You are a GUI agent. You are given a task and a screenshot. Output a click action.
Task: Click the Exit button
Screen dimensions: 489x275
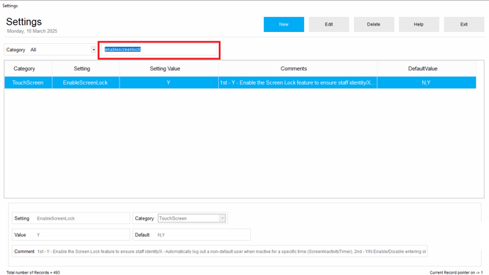pyautogui.click(x=463, y=24)
